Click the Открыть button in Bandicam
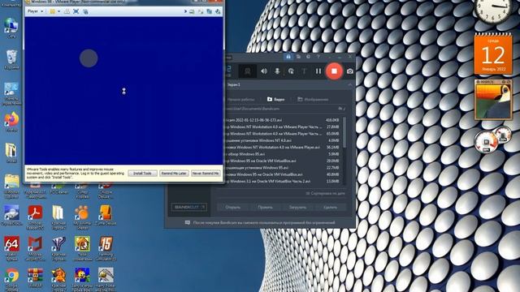 click(x=233, y=208)
